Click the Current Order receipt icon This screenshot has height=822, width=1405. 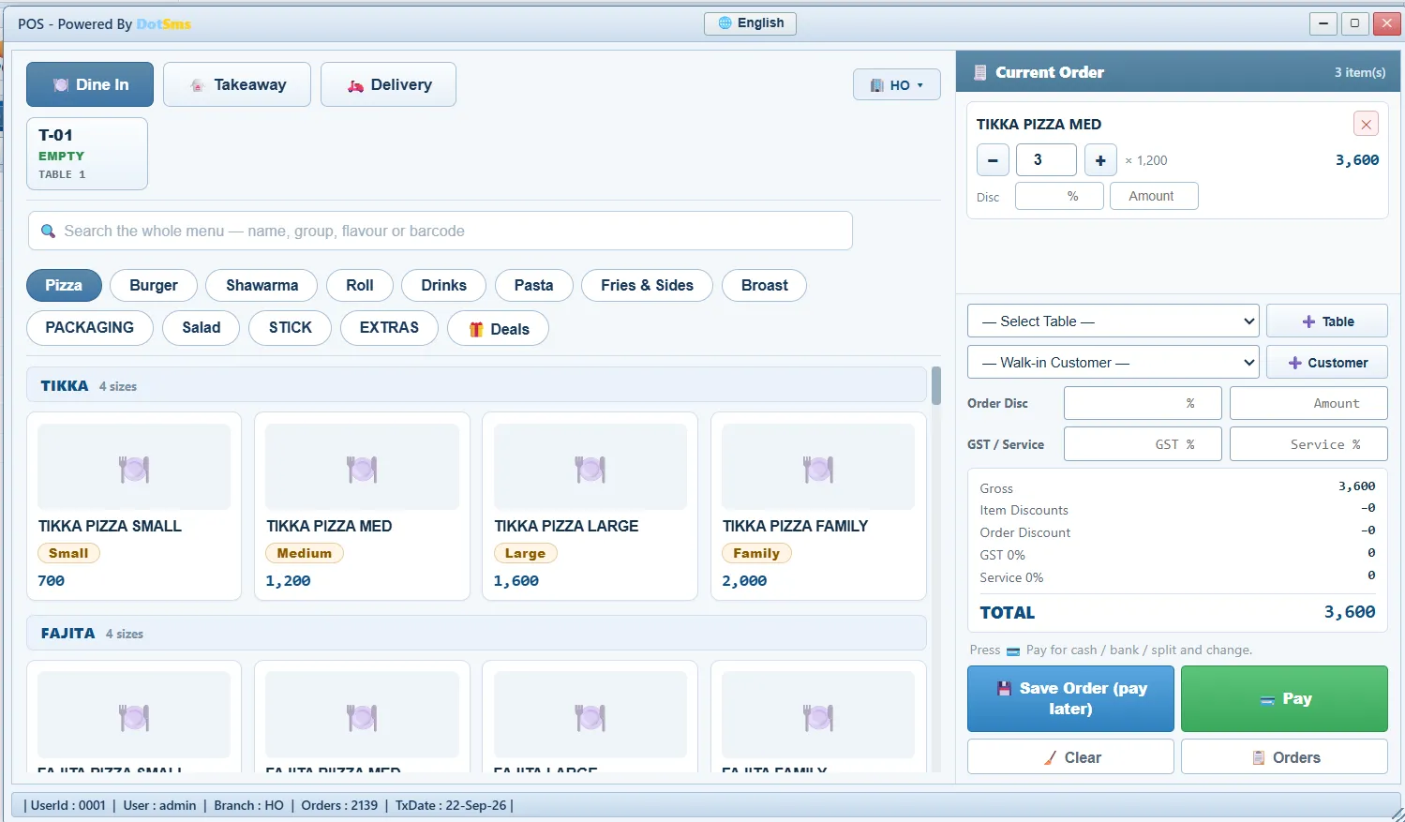(980, 72)
